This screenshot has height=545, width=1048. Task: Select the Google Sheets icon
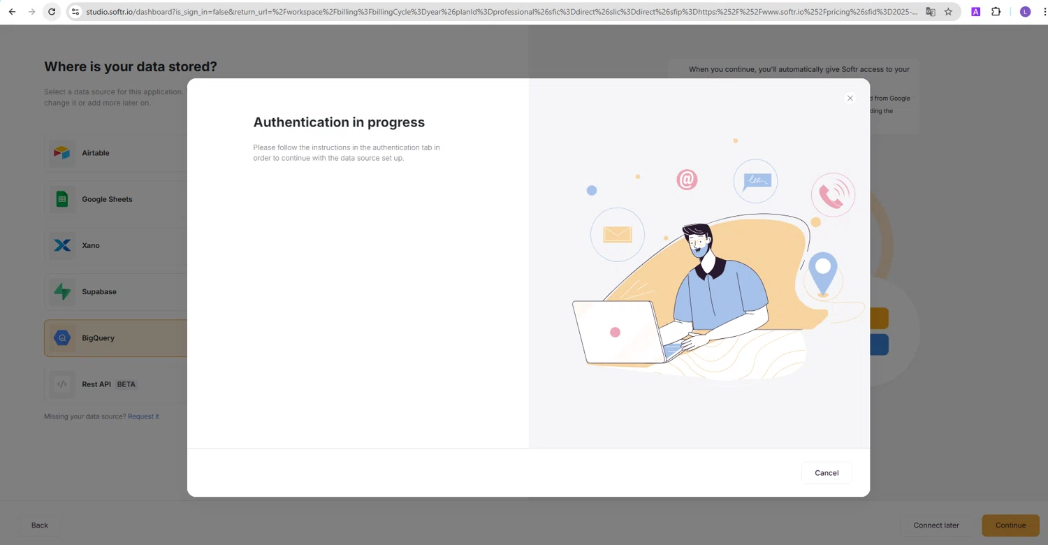click(62, 199)
